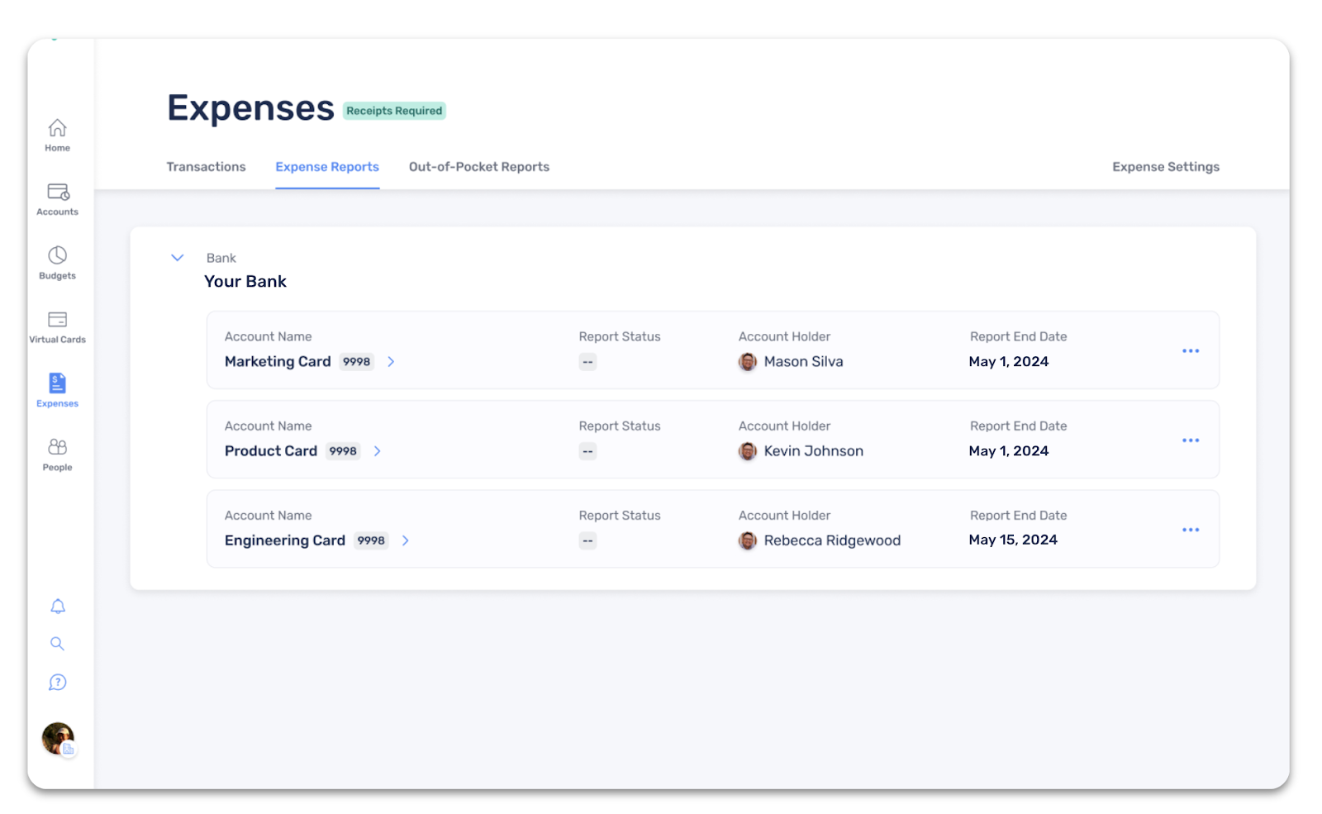Click the 9998 badge beside Engineering Card

[x=371, y=540]
